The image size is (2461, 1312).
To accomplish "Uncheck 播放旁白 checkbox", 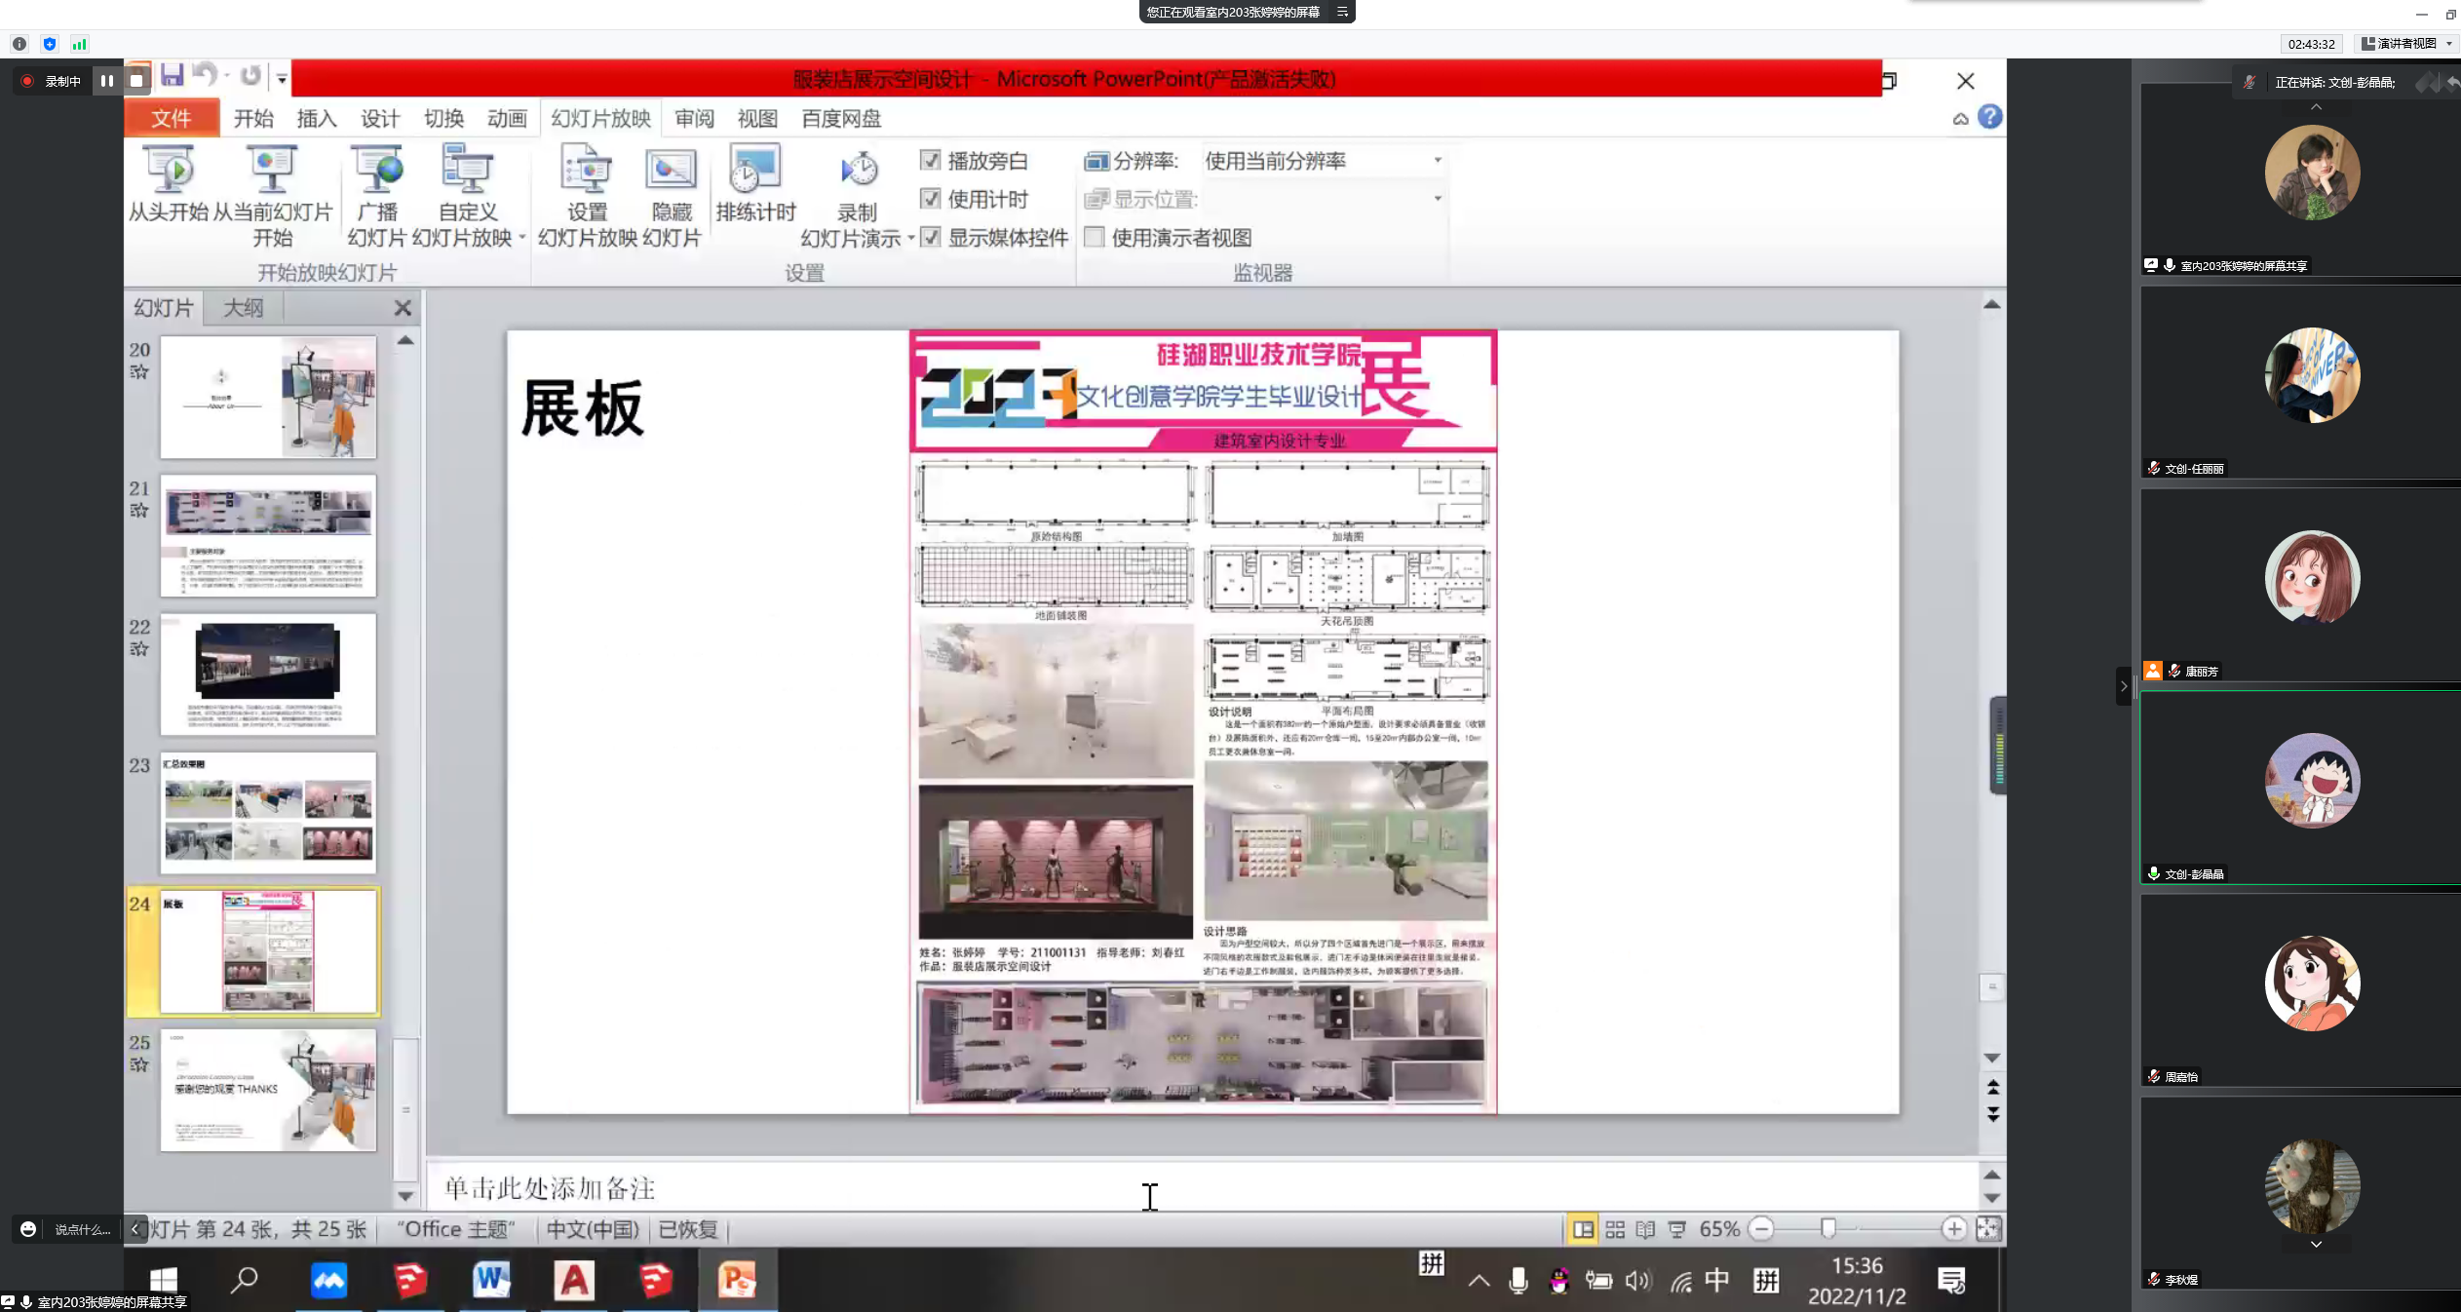I will 930,161.
